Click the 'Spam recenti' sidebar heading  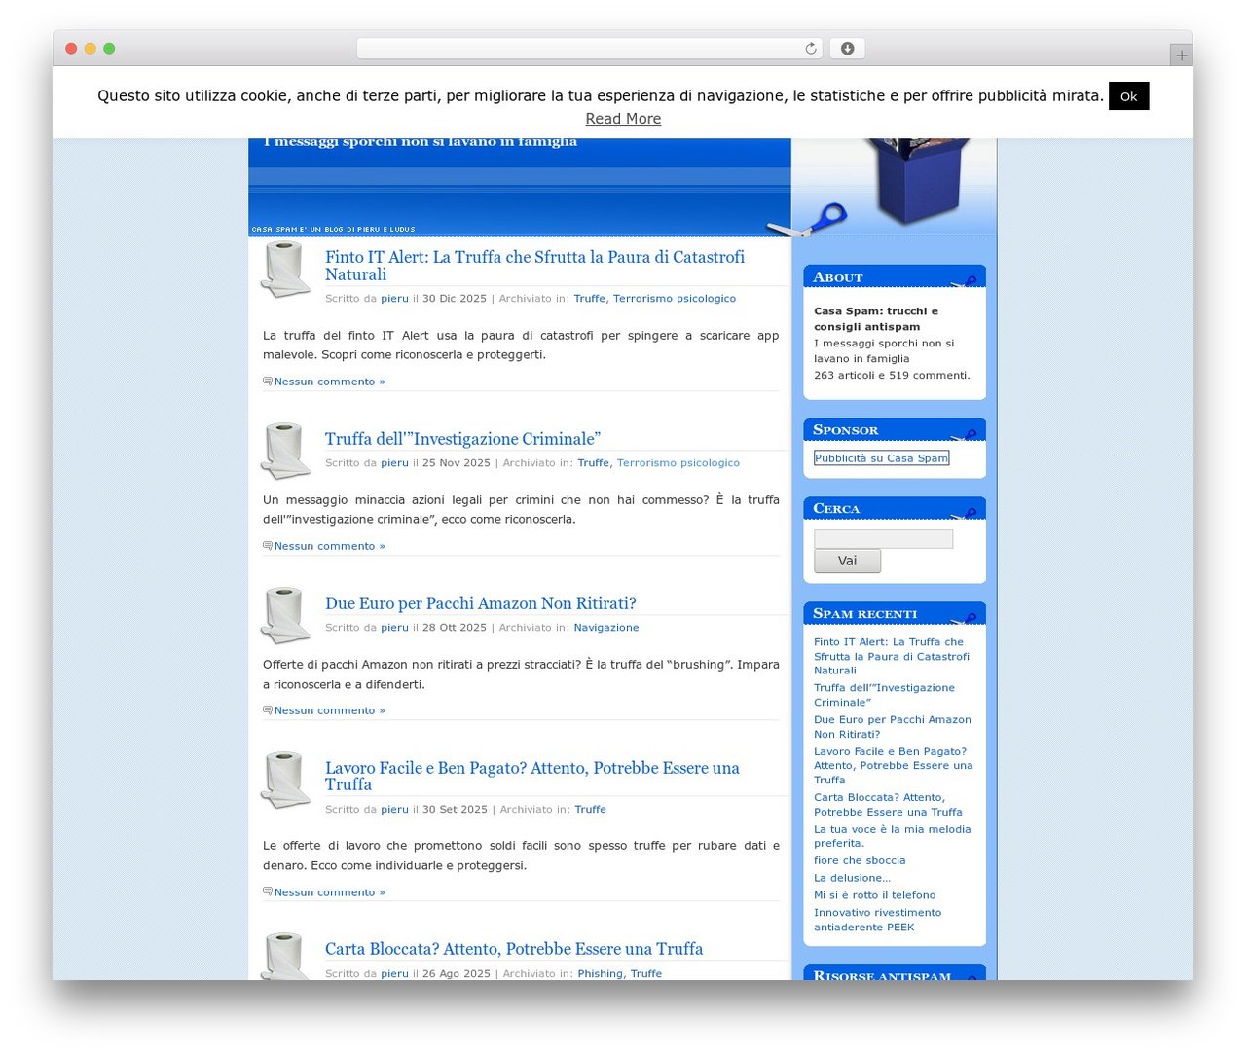pos(864,613)
